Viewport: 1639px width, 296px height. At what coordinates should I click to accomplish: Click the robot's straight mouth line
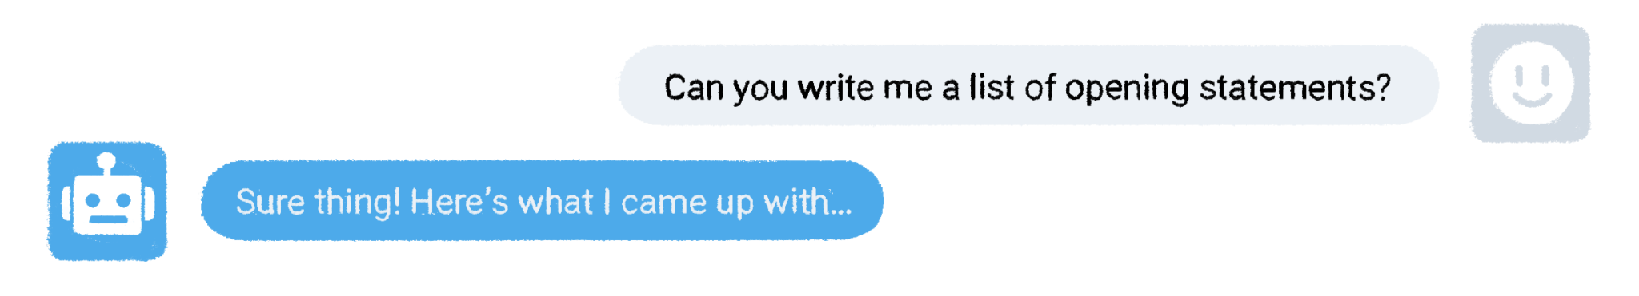pos(109,219)
